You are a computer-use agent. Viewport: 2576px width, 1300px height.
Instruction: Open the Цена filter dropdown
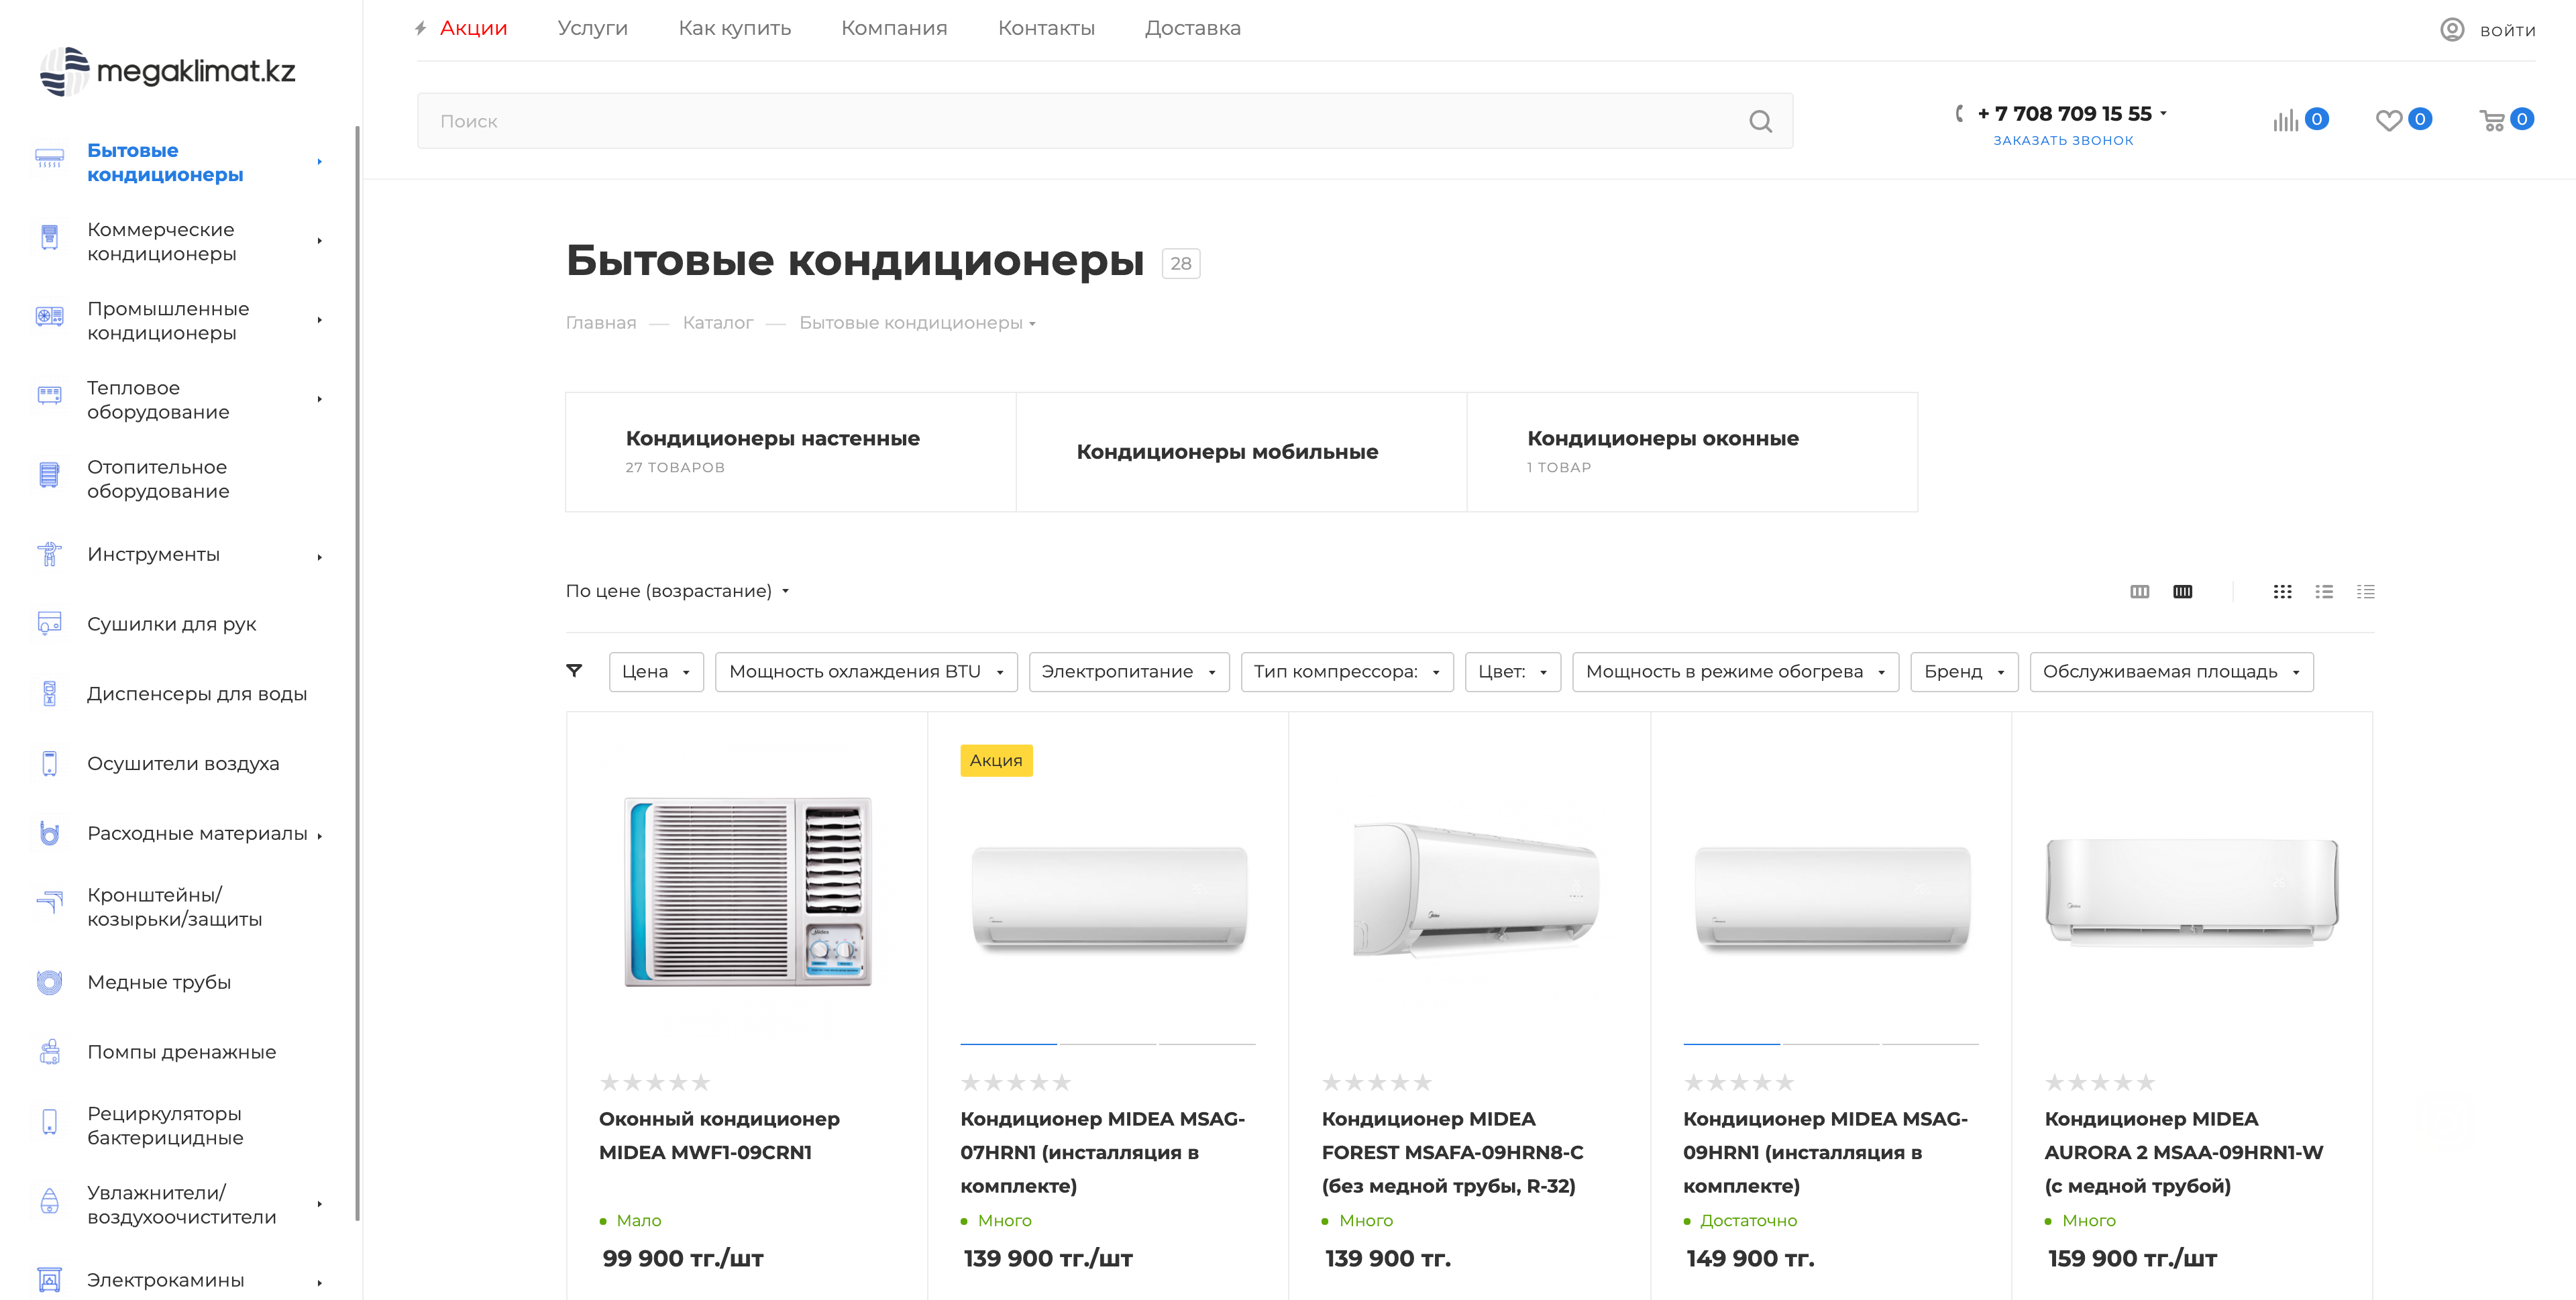point(656,672)
